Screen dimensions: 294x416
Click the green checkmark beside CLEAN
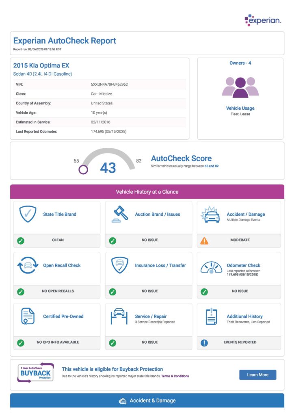tap(21, 240)
